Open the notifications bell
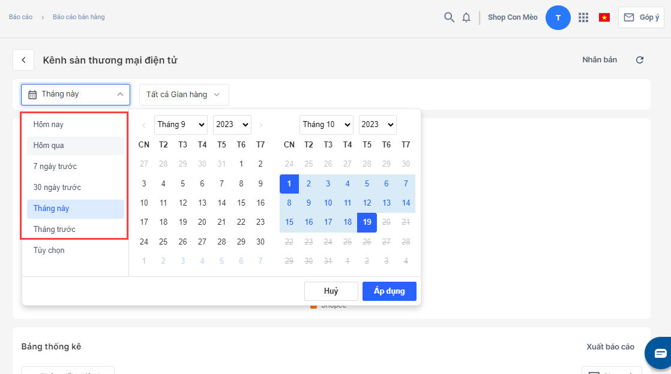 [466, 17]
